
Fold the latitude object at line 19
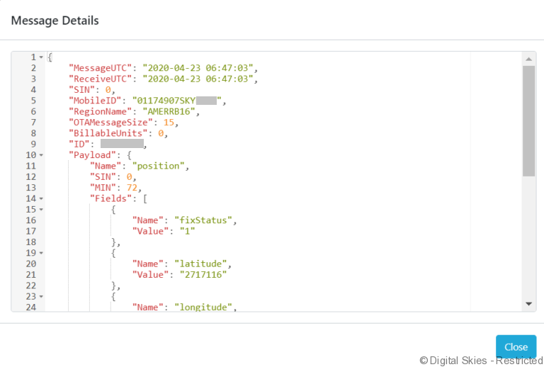(x=41, y=253)
